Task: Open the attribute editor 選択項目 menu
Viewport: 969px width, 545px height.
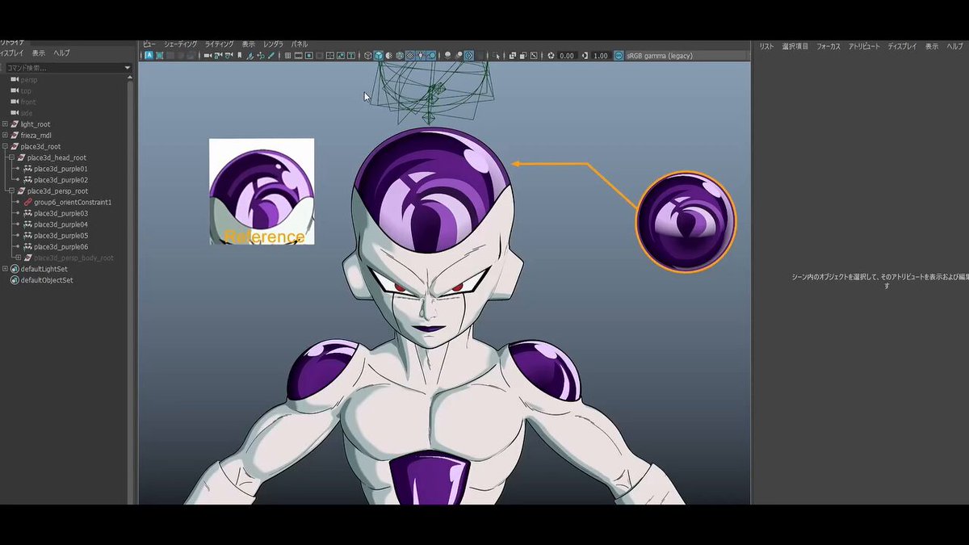Action: [x=795, y=47]
